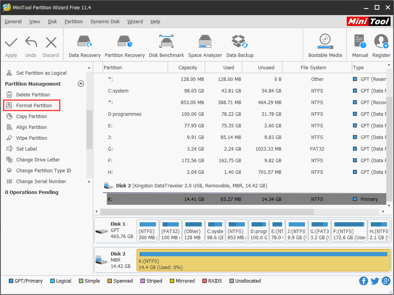
Task: Open the Facebook share icon
Action: 363,281
